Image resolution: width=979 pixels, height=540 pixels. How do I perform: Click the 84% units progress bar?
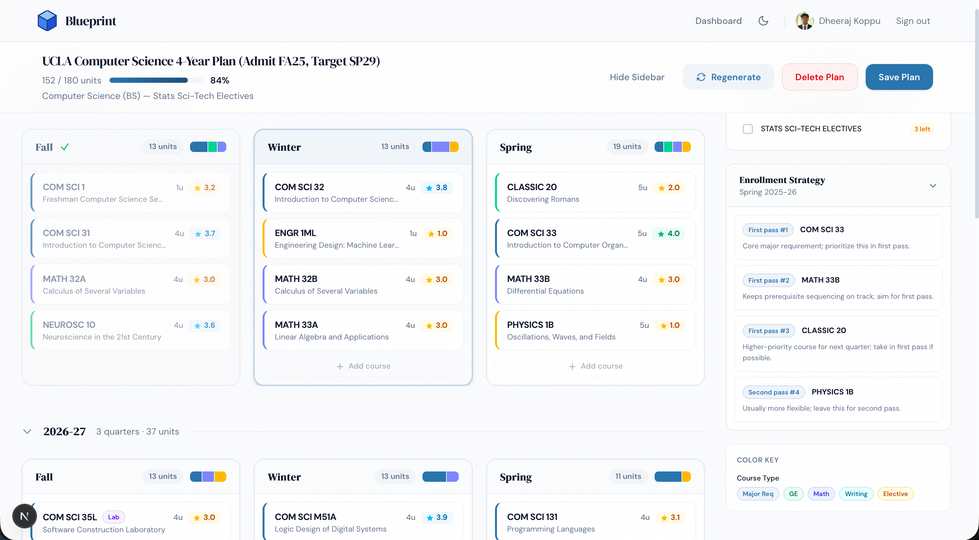coord(156,81)
